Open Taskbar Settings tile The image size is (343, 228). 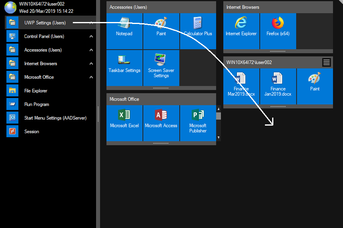click(124, 68)
